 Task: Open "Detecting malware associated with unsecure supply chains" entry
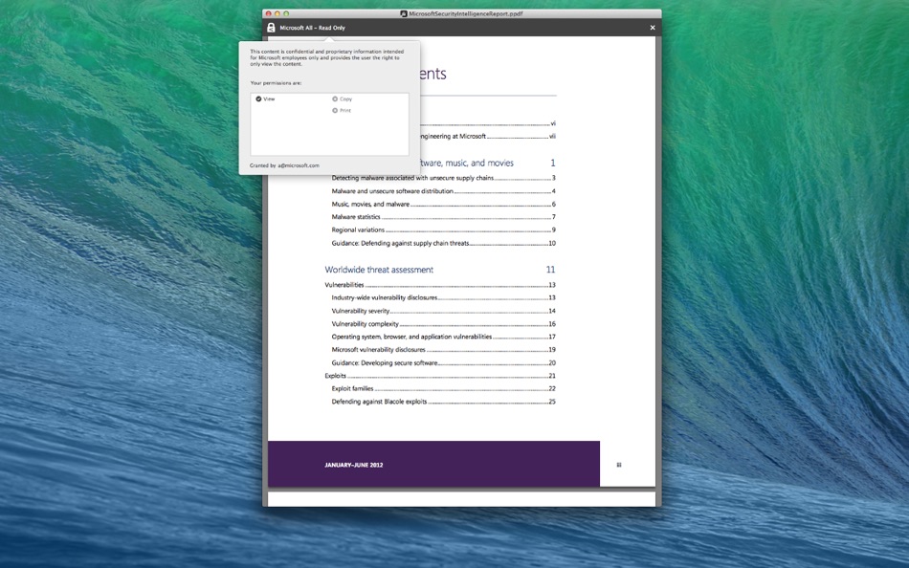pos(443,178)
